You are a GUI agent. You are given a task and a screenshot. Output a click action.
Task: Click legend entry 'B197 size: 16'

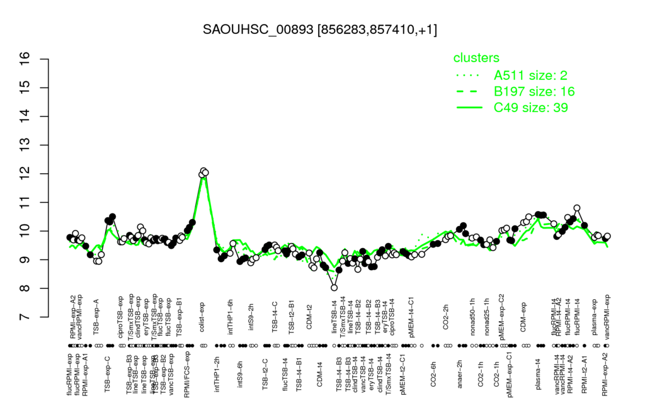534,91
